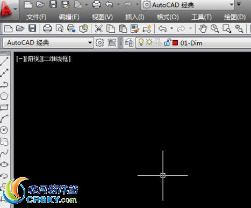The image size is (251, 208).
Task: Click the Undo arrow in the standard toolbar
Action: [163, 28]
